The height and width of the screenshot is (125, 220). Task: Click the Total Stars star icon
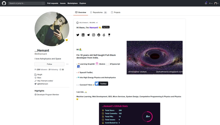coord(103,110)
